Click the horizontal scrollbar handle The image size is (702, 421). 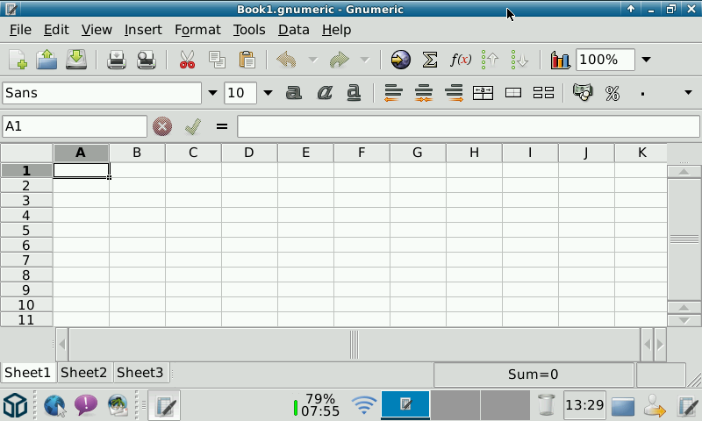pos(355,345)
